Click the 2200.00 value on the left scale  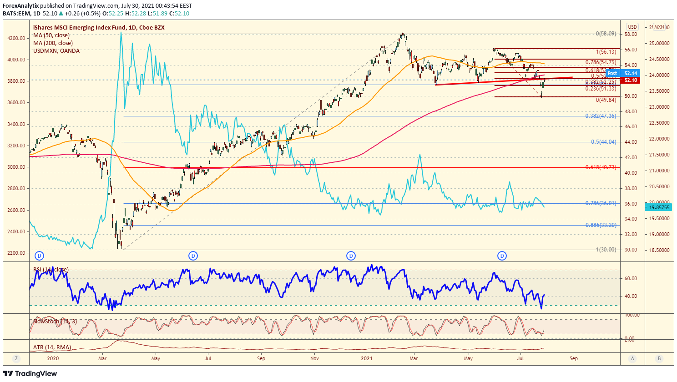16,253
